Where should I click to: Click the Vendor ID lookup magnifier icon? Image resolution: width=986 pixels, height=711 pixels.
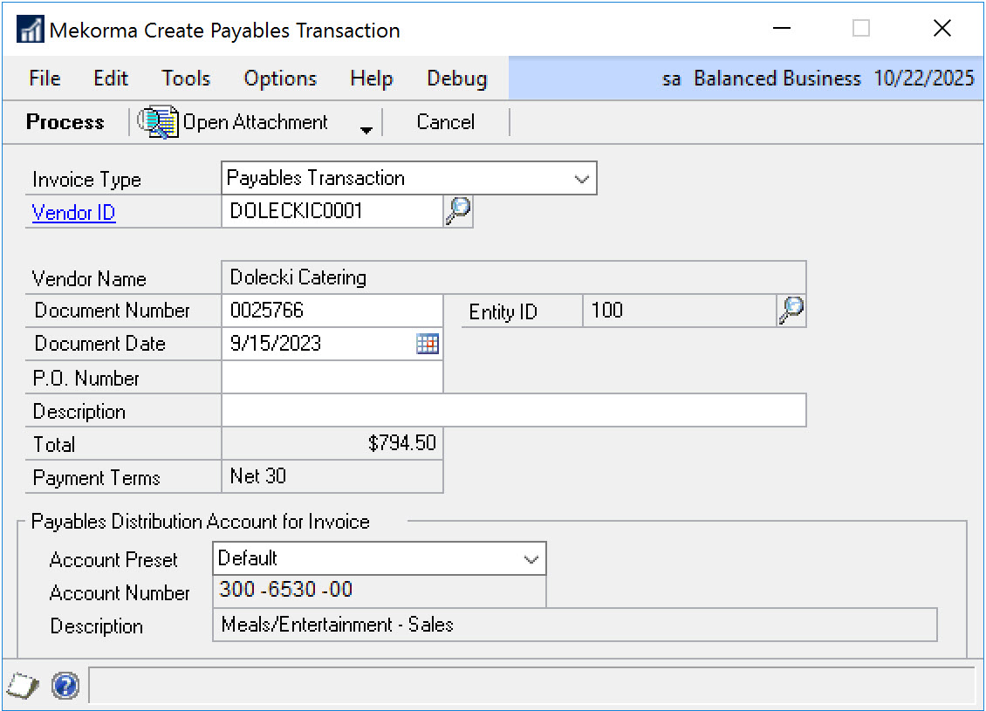point(458,211)
